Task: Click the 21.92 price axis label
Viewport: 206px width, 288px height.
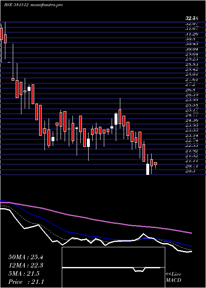Action: [x=192, y=151]
